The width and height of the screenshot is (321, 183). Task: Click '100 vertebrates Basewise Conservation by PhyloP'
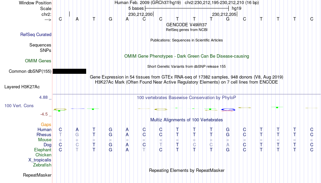(187, 98)
